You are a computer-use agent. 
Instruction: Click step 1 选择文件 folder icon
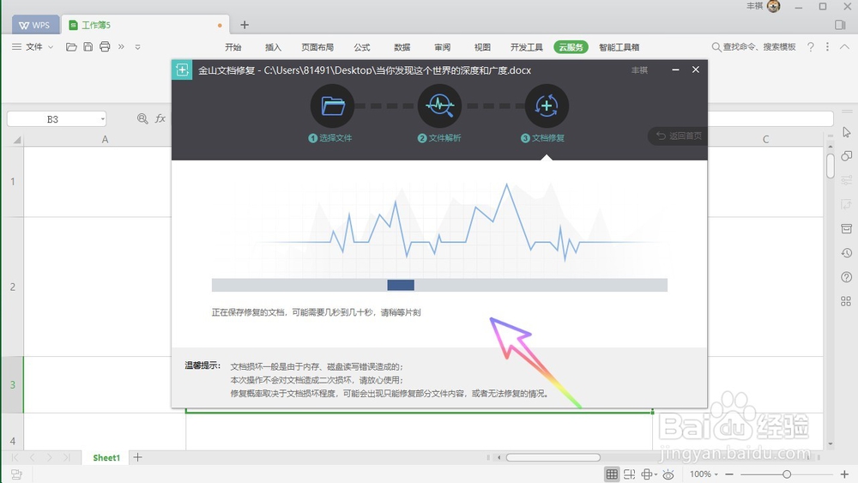(332, 106)
